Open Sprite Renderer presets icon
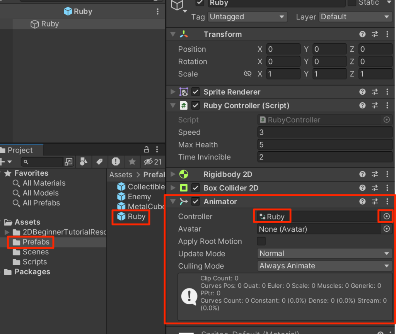 (375, 92)
